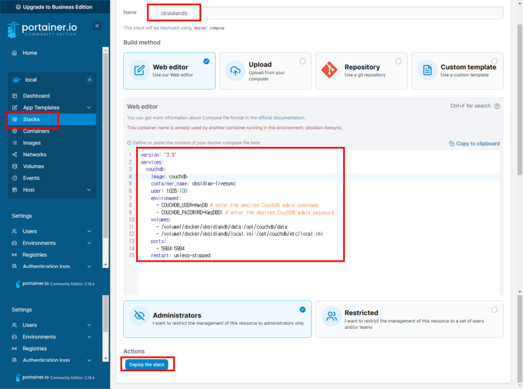This screenshot has width=523, height=389.
Task: Click the Dashboard icon in the sidebar
Action: click(x=15, y=96)
